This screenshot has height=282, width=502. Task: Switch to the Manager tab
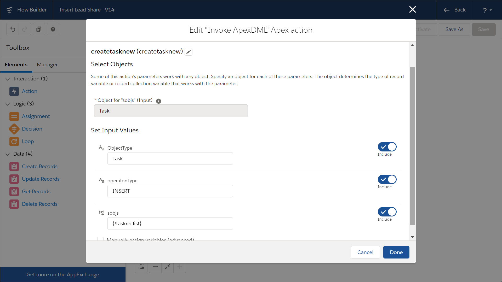47,64
